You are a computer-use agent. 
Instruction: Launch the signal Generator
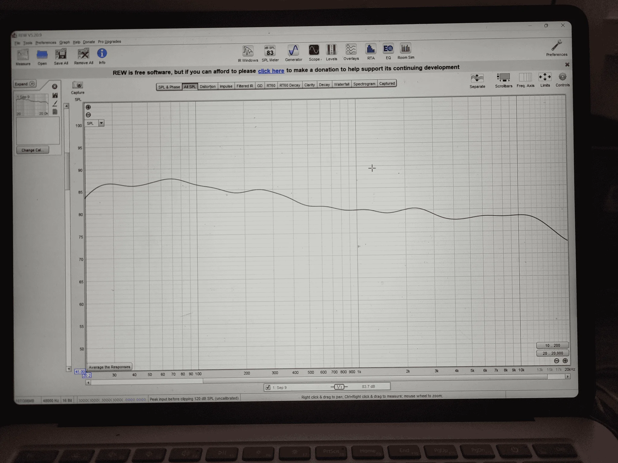pyautogui.click(x=294, y=53)
